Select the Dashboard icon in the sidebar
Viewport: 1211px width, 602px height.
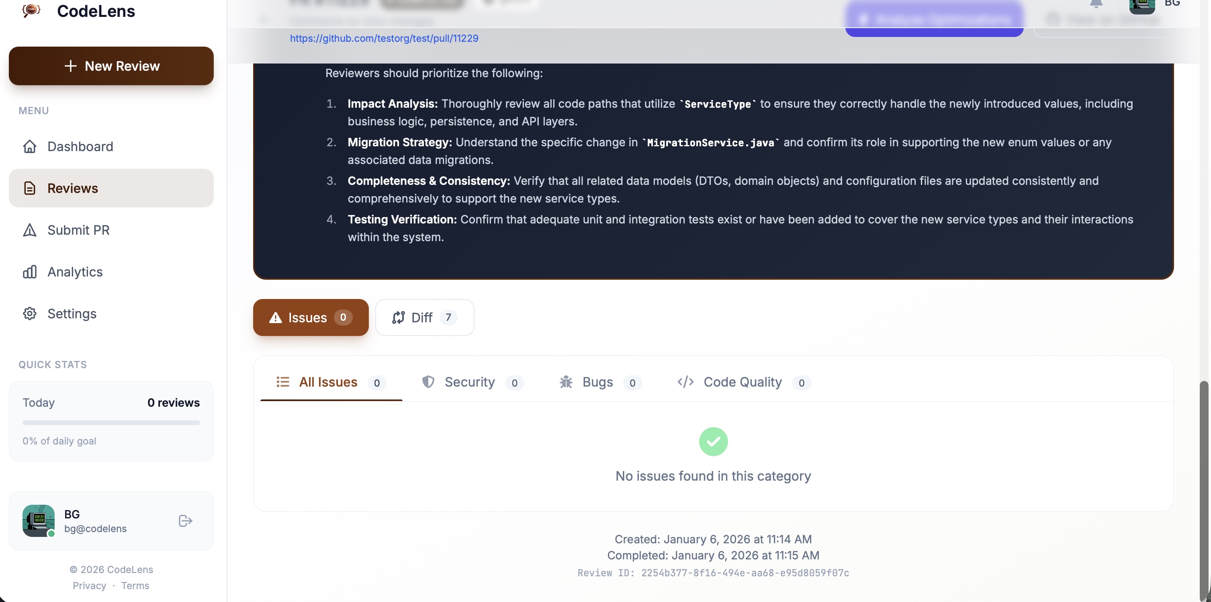29,146
